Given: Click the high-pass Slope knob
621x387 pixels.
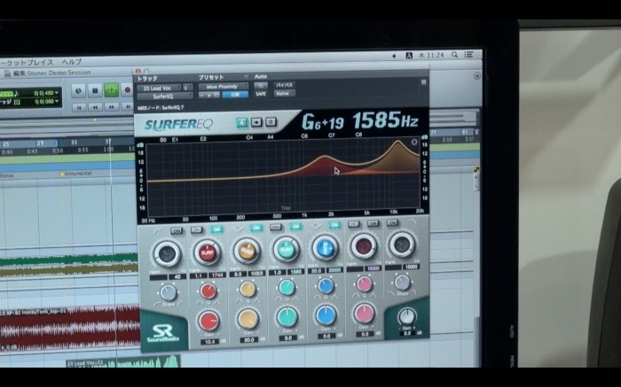Looking at the screenshot, I should [x=168, y=292].
